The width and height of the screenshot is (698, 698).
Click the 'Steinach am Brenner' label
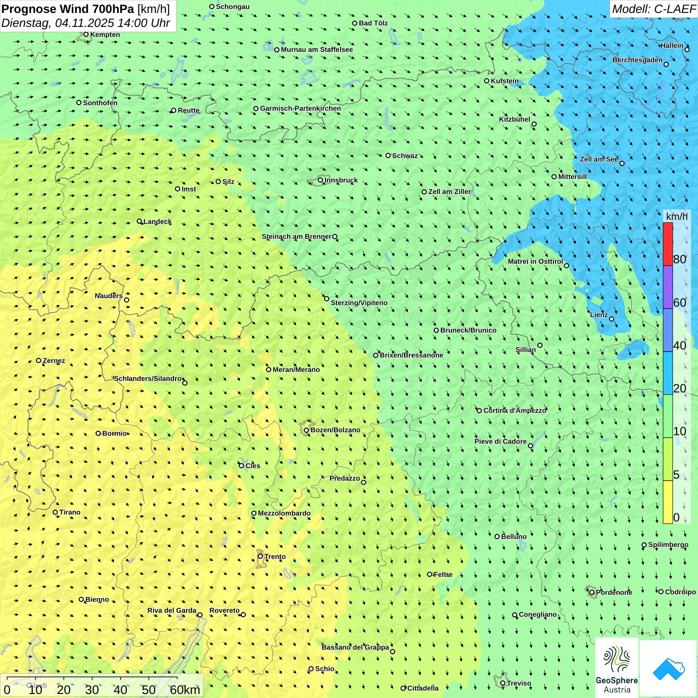point(296,236)
